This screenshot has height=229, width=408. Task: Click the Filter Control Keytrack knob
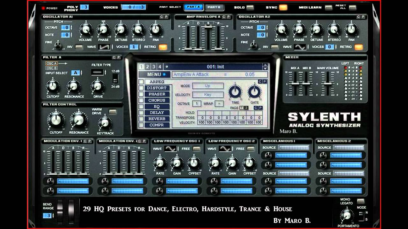click(x=105, y=123)
